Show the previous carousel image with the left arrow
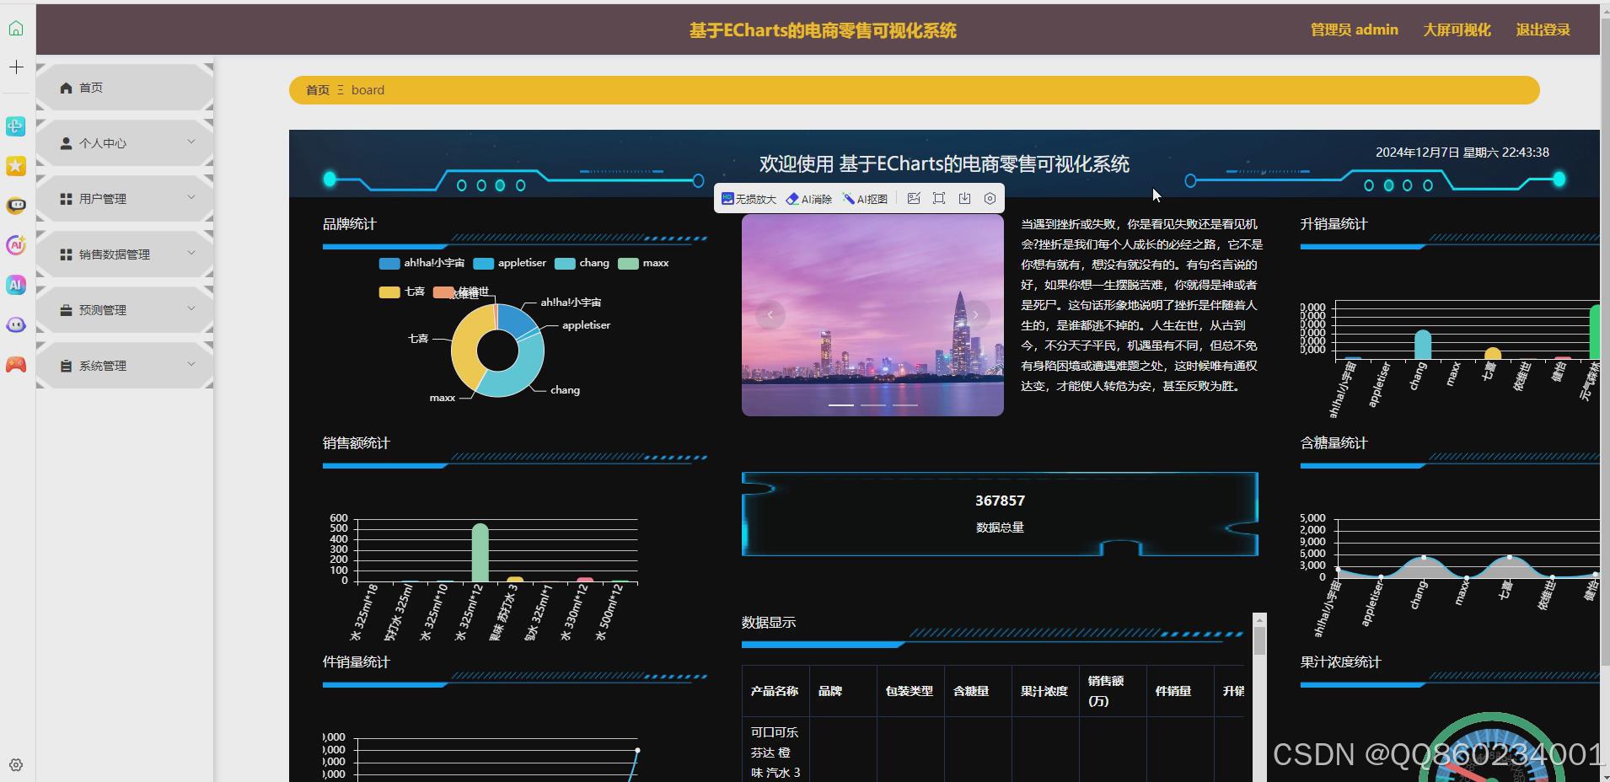This screenshot has width=1610, height=782. pos(770,315)
